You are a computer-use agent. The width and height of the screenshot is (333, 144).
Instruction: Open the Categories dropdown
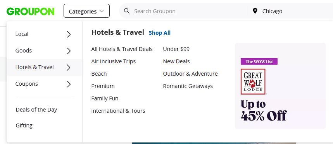coord(87,11)
